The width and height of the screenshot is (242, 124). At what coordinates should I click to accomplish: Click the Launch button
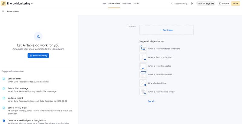[x=224, y=4]
